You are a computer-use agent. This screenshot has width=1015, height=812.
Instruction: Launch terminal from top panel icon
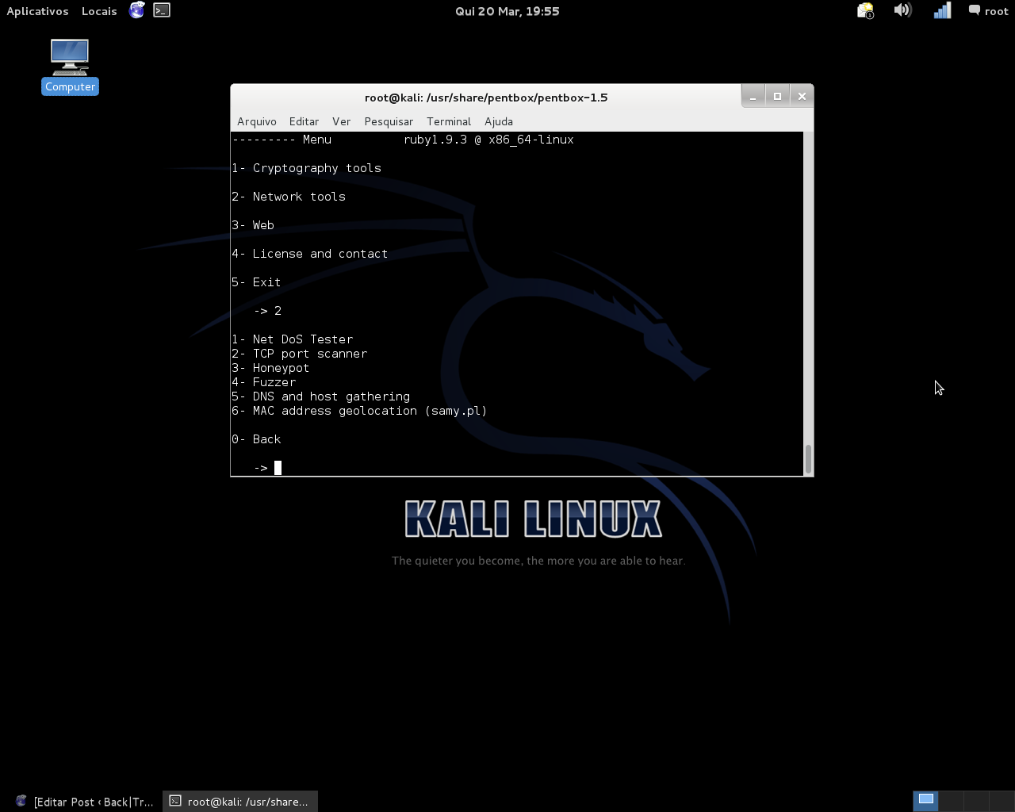tap(162, 10)
